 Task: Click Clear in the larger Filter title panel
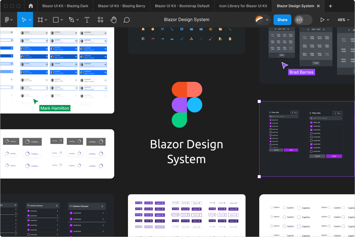point(337,113)
